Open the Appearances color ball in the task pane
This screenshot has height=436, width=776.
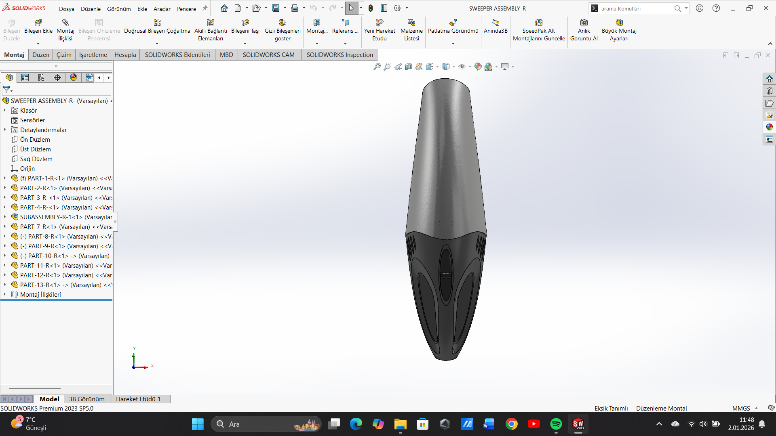click(769, 127)
